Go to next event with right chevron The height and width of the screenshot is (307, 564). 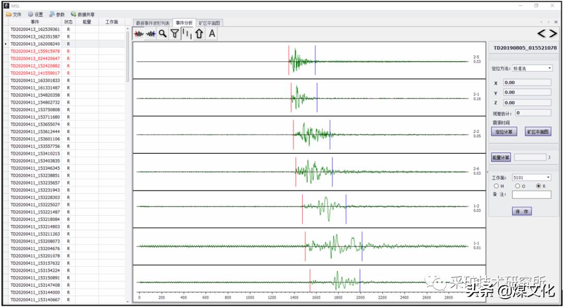tap(553, 34)
